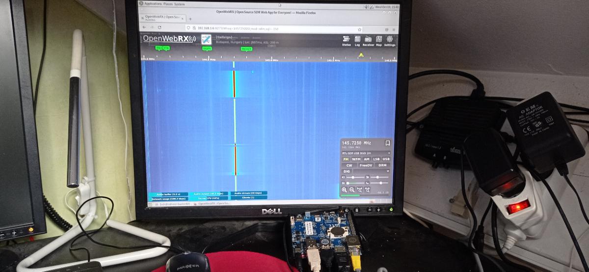
Task: Click the waterfall max level icon
Action: point(367,177)
